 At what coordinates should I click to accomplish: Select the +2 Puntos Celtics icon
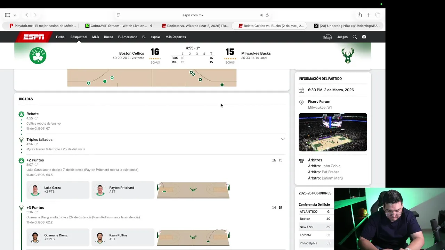point(21,160)
